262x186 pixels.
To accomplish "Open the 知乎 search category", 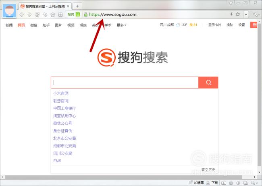I will click(46, 25).
